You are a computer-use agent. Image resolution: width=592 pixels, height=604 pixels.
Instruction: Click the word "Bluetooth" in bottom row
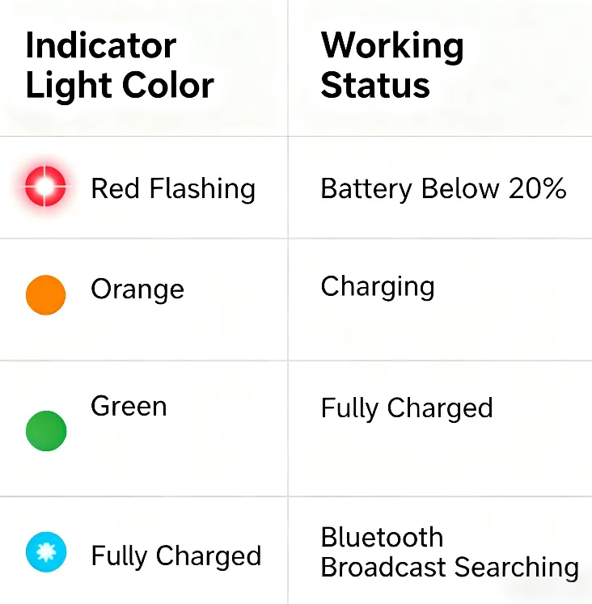point(382,538)
